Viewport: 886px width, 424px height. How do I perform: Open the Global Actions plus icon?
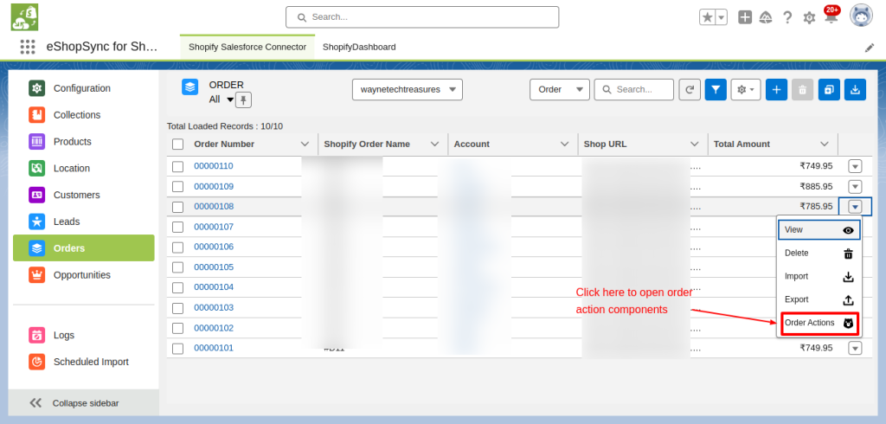pos(745,17)
